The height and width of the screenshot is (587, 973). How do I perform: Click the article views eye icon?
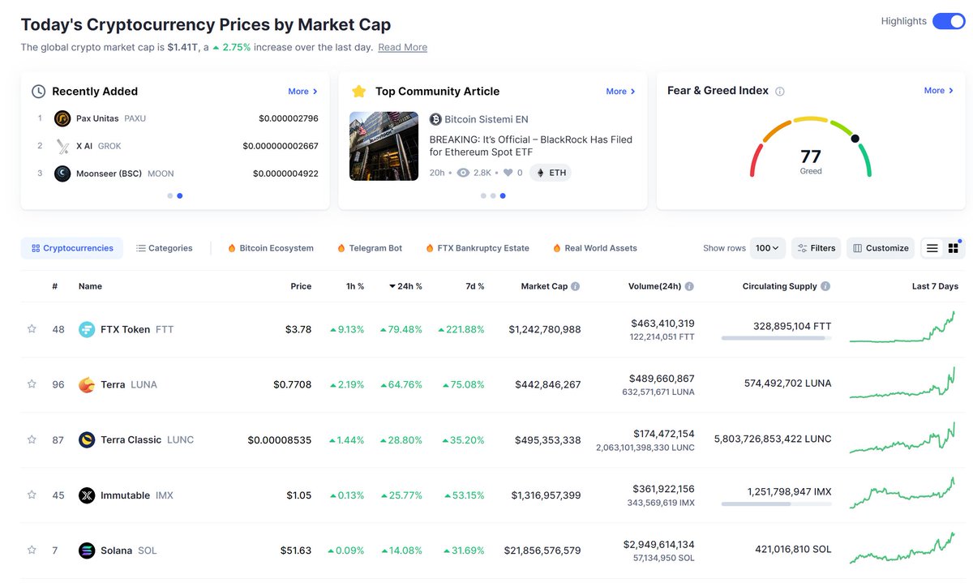click(x=463, y=173)
